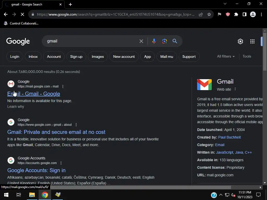Open a new tab with the plus button

pyautogui.click(x=70, y=4)
